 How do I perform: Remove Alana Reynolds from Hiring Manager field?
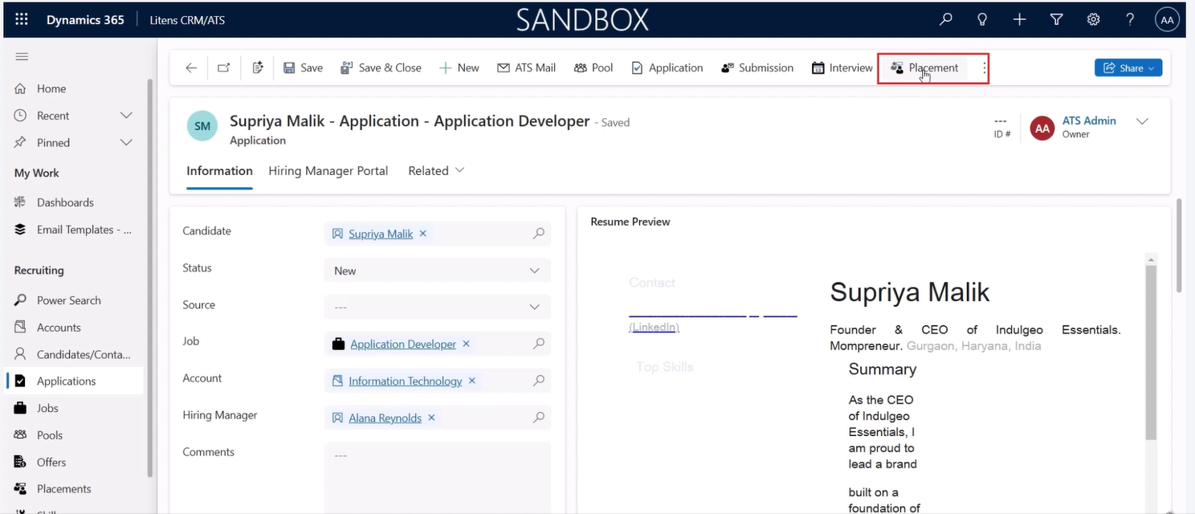tap(431, 418)
